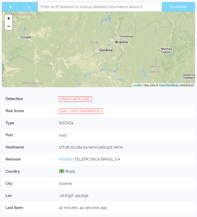Click the Brazil flag icon

coord(61,171)
